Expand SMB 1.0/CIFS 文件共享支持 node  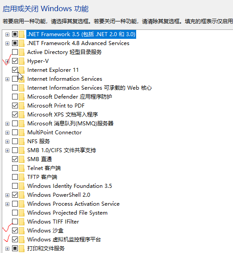point(7,150)
